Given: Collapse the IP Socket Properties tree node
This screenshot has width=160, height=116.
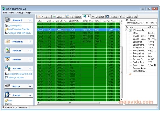Looking at the screenshot, I should coord(127,30).
